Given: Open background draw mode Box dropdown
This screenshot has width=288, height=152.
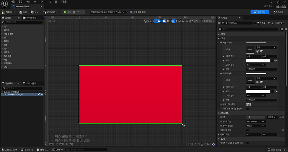Looking at the screenshot, I should [255, 65].
